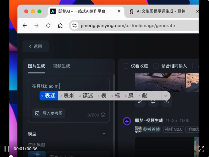This screenshot has width=209, height=157.
Task: Choose candidate 3 镖迷
Action: tap(86, 96)
